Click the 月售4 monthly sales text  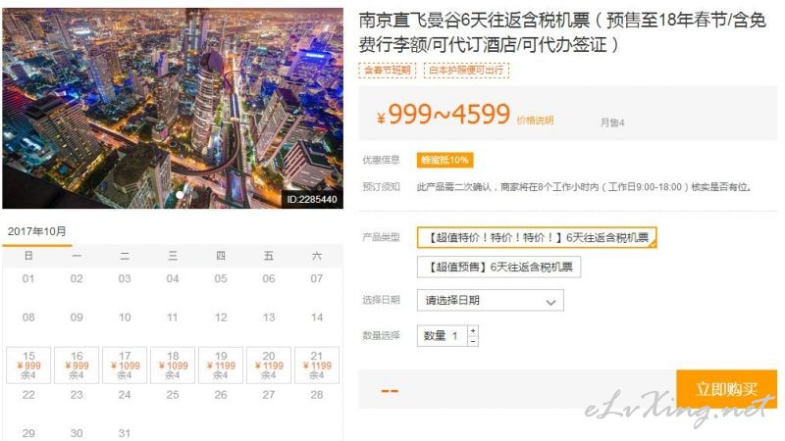(x=612, y=122)
